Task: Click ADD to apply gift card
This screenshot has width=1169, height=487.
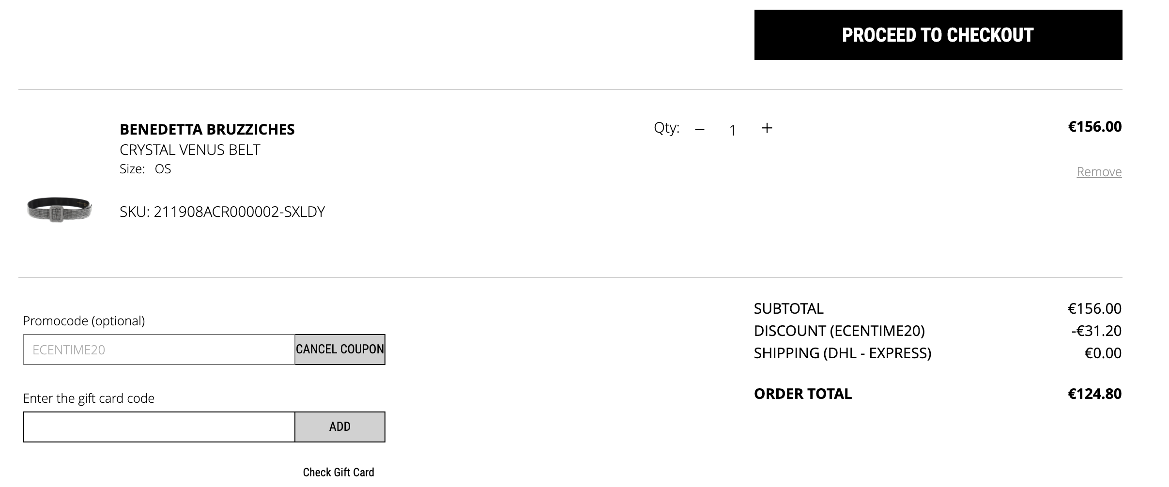Action: [x=340, y=427]
